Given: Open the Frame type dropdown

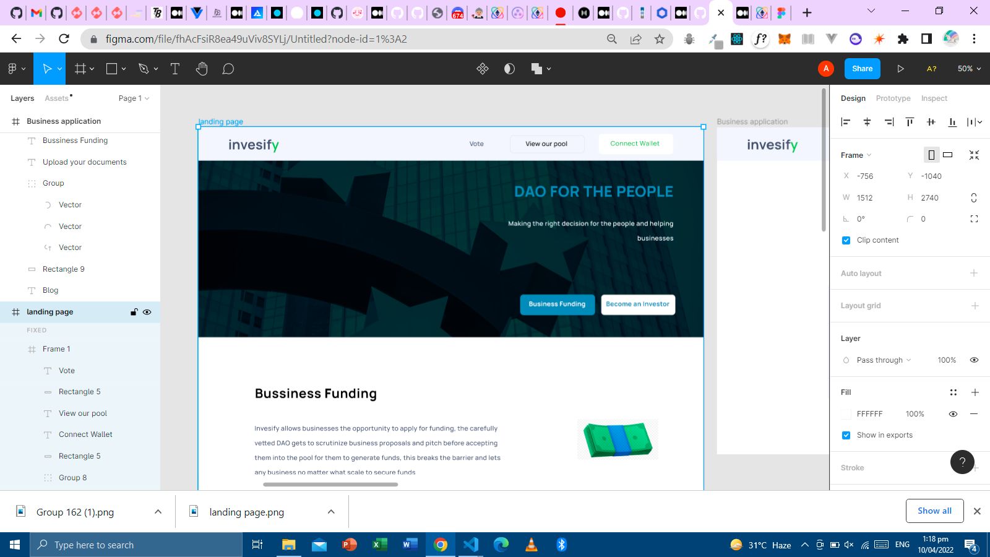Looking at the screenshot, I should tap(856, 155).
